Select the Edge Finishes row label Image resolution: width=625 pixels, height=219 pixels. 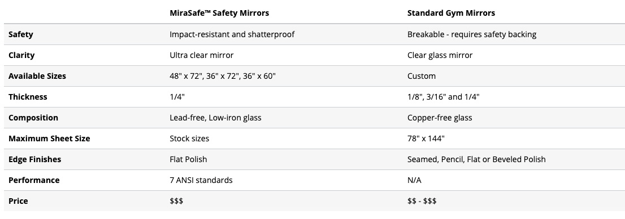34,159
